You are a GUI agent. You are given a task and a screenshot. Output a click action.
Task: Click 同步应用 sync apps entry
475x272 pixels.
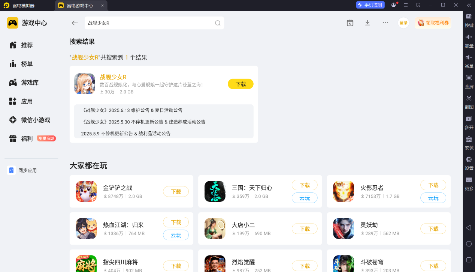22,170
